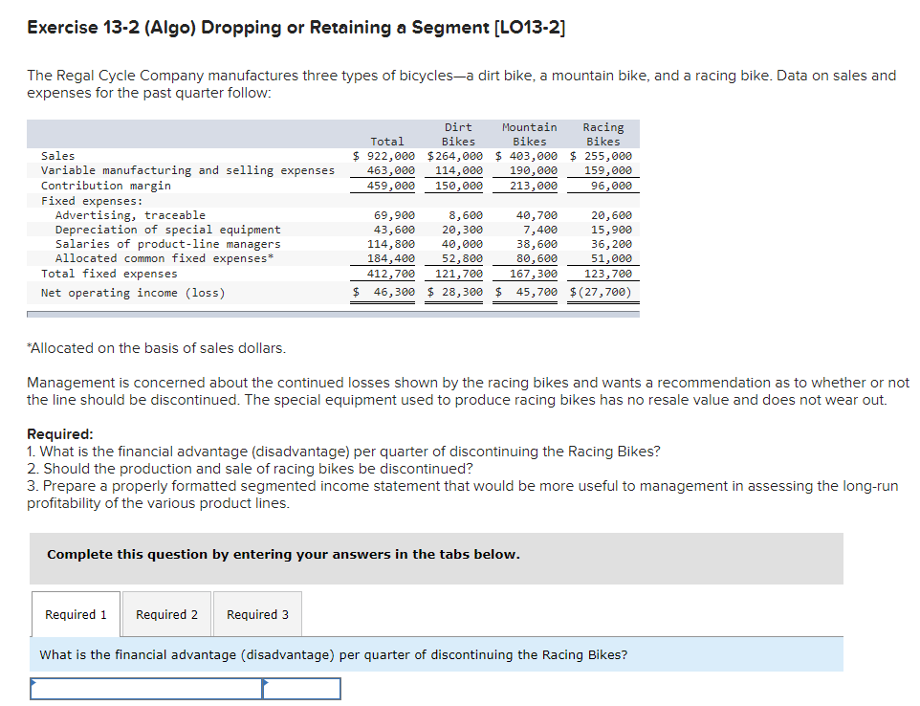Click the Mountain Bikes column header

pyautogui.click(x=529, y=133)
